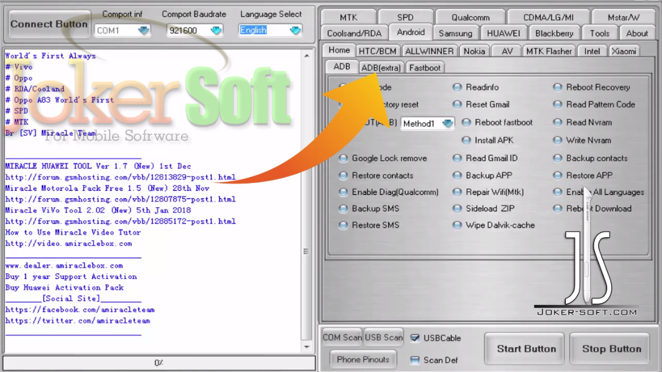Open the Comport Baudrate 921600 dropdown
The height and width of the screenshot is (372, 662).
pyautogui.click(x=195, y=31)
